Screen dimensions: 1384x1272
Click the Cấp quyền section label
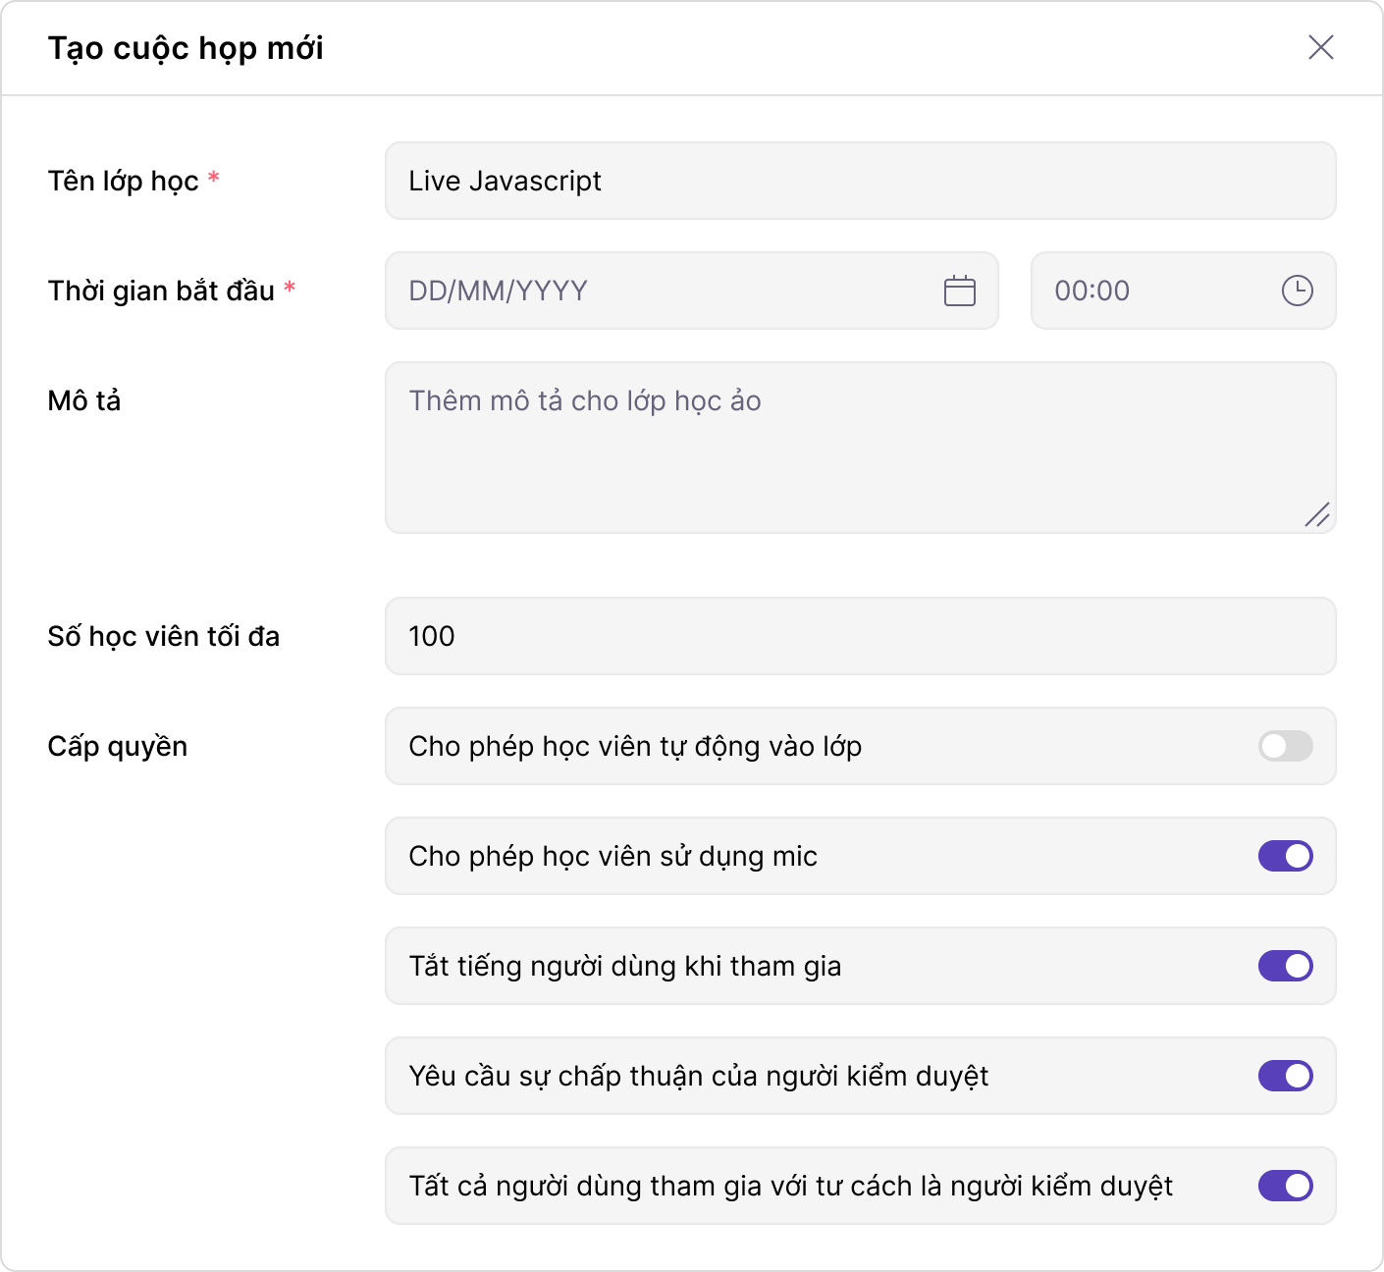point(118,746)
